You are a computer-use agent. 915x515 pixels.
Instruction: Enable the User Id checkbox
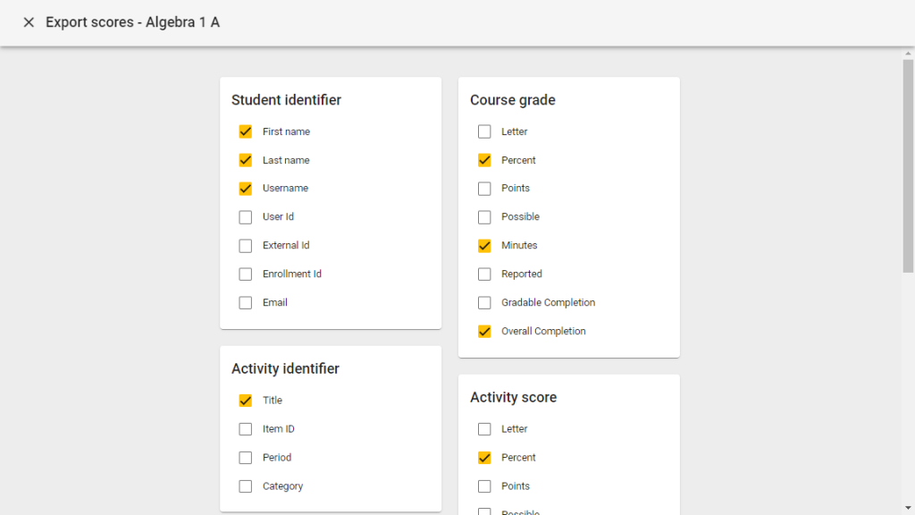point(245,216)
